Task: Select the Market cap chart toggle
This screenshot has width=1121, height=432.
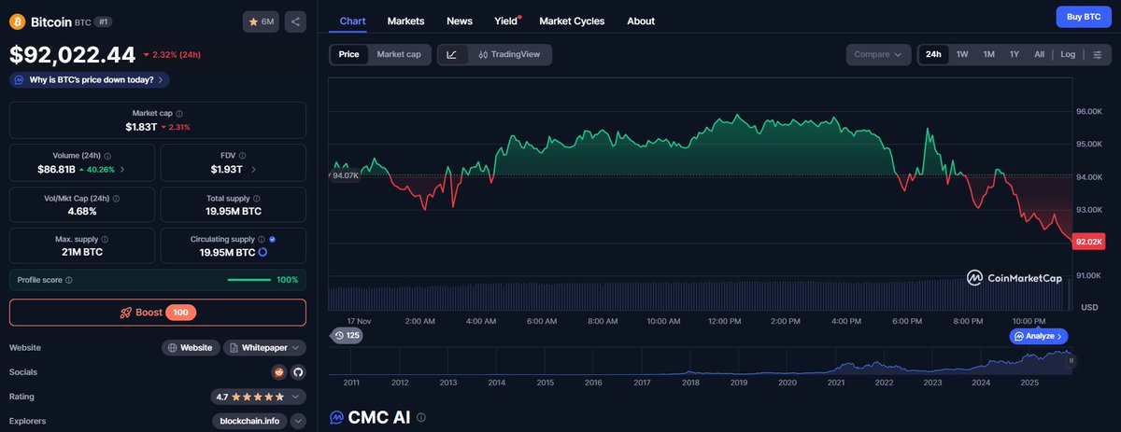Action: [399, 54]
